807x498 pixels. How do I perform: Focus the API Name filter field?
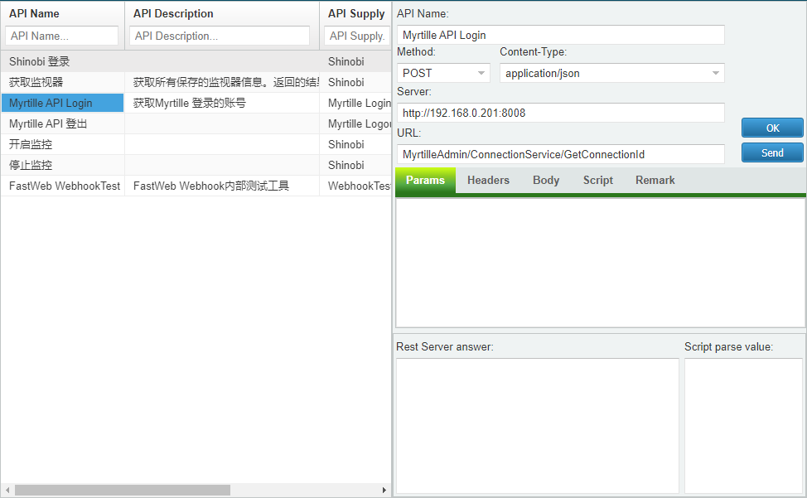[x=62, y=36]
